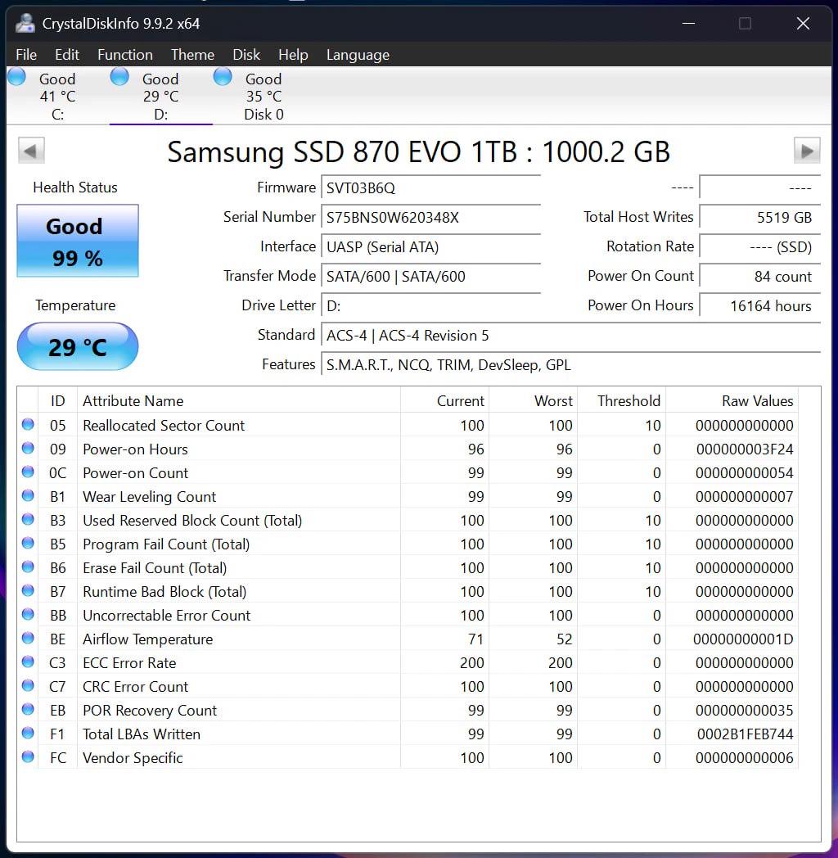Click status dot for Program Fail Count
This screenshot has height=858, width=838.
28,544
